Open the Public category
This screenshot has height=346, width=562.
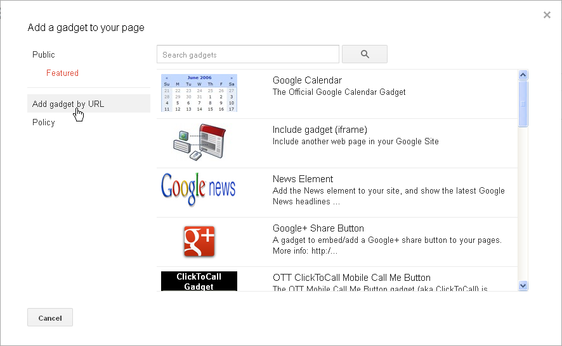pos(43,54)
